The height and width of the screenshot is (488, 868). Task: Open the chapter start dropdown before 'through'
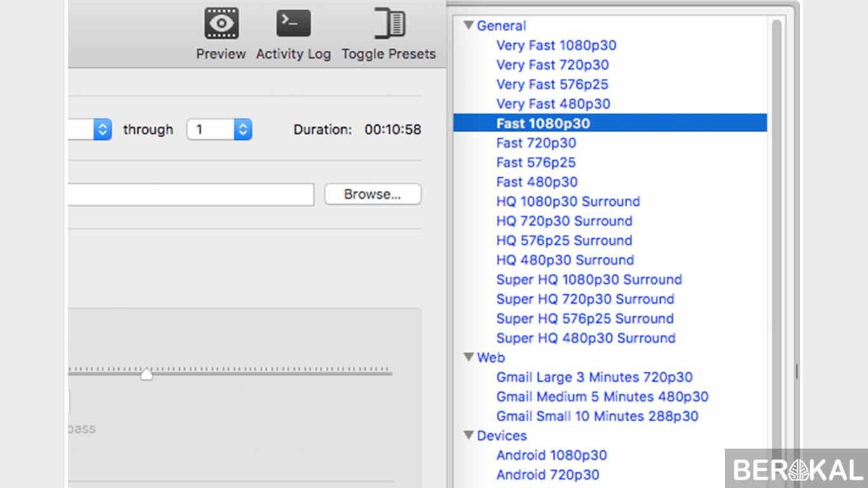[x=90, y=130]
